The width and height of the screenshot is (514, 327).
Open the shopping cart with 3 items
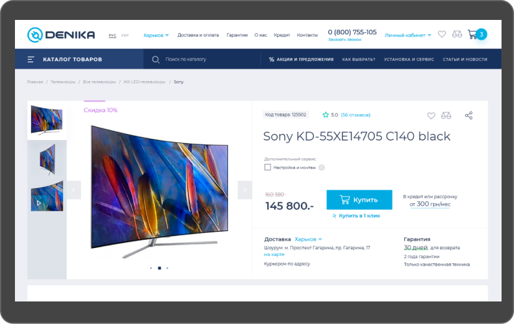477,34
